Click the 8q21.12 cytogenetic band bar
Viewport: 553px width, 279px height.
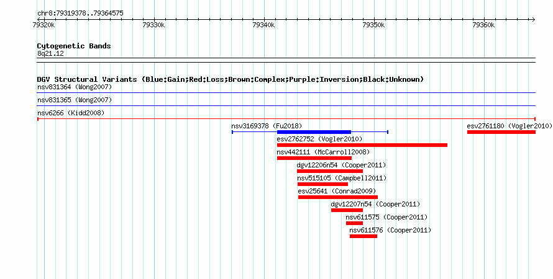(286, 60)
